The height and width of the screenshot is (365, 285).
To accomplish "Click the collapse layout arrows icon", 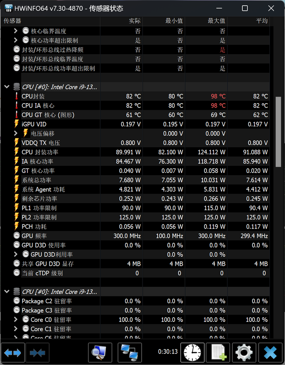I will pyautogui.click(x=37, y=353).
